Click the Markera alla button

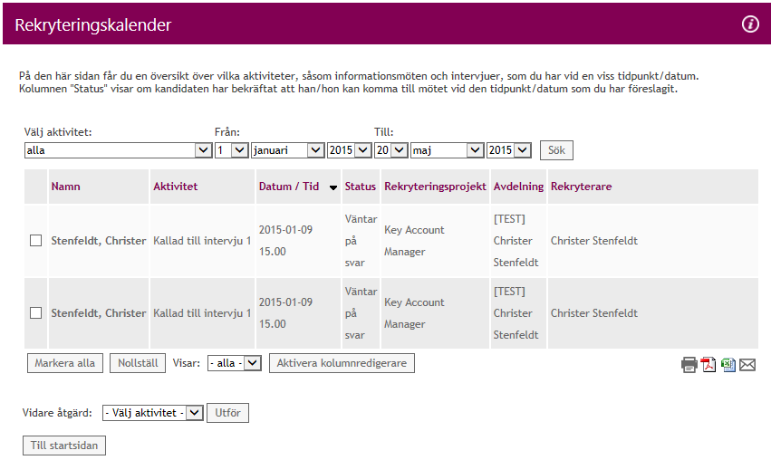65,363
